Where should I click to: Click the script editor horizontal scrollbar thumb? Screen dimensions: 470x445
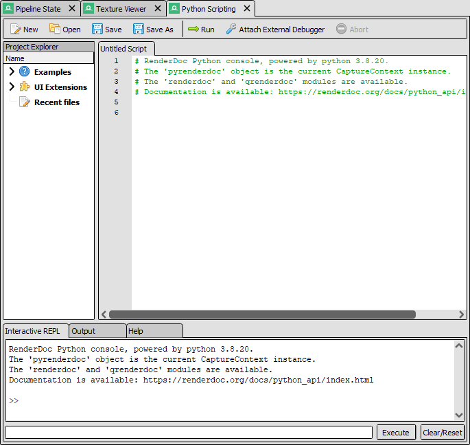point(262,315)
